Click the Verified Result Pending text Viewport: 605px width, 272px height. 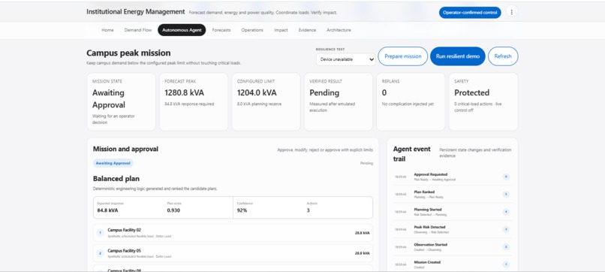324,92
